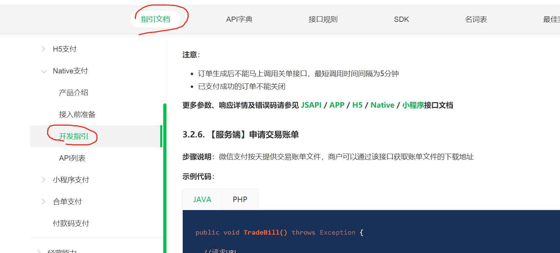Open 付款码支付 sidebar entry
Image resolution: width=560 pixels, height=253 pixels.
(x=71, y=223)
